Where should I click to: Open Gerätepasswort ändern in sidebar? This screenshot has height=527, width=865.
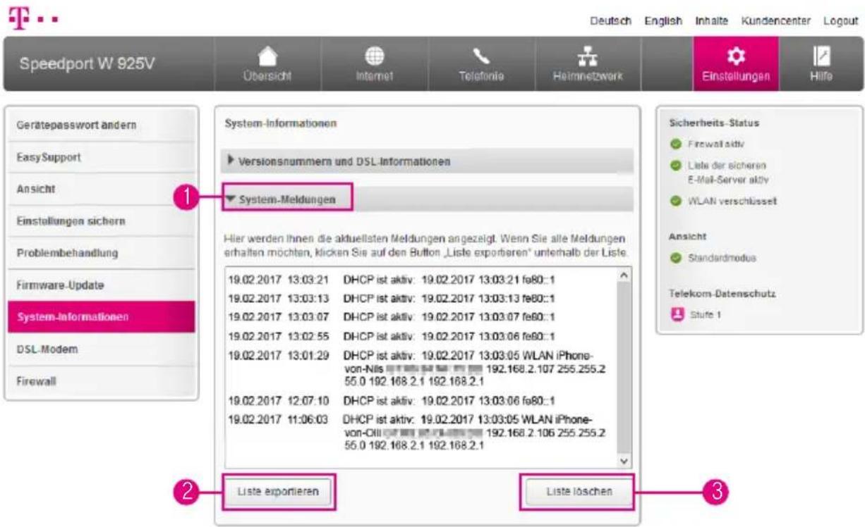[x=101, y=125]
